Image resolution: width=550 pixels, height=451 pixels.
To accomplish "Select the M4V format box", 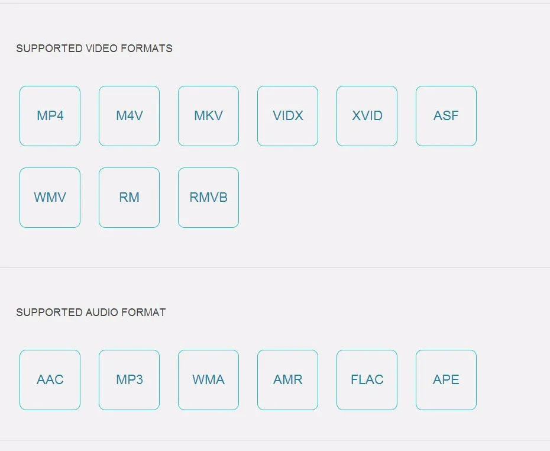I will pyautogui.click(x=129, y=116).
